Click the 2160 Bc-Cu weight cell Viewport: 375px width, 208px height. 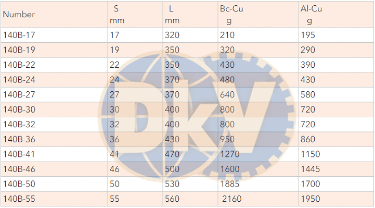(232, 199)
